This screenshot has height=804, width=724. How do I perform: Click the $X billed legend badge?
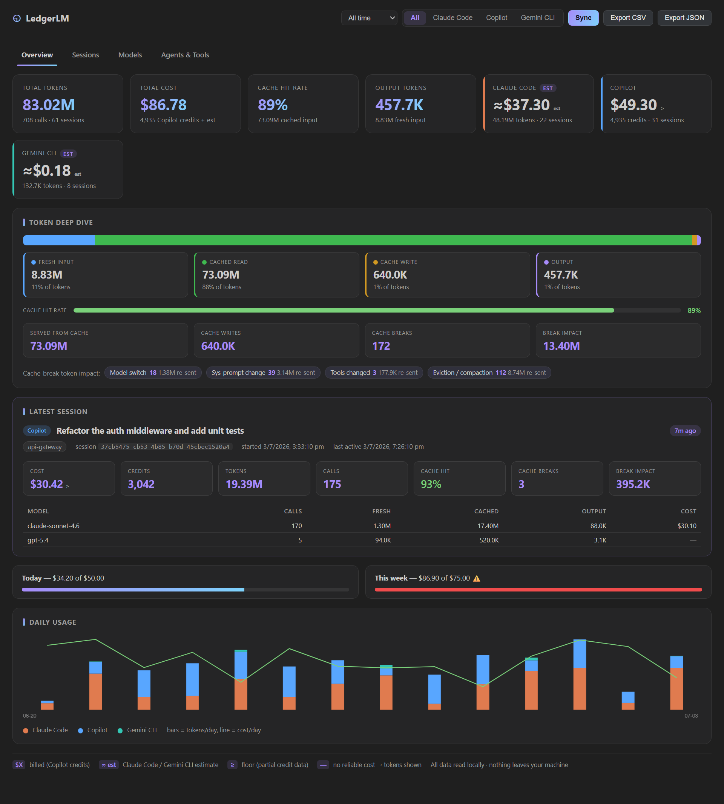[x=19, y=765]
